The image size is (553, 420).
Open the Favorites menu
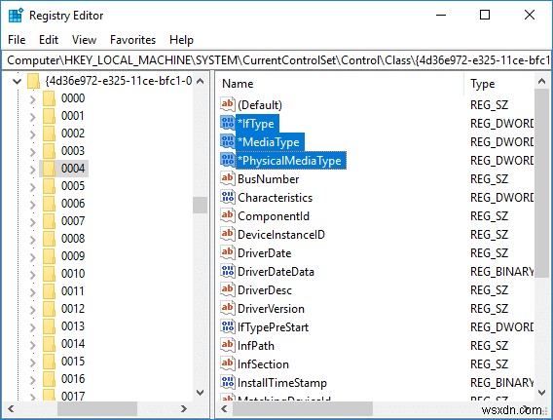pyautogui.click(x=132, y=40)
